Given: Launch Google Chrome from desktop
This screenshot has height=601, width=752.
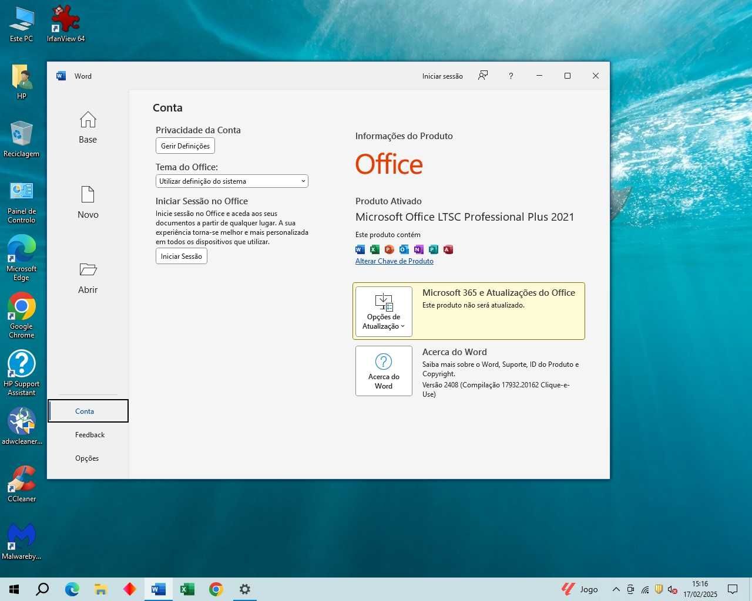Looking at the screenshot, I should click(22, 316).
